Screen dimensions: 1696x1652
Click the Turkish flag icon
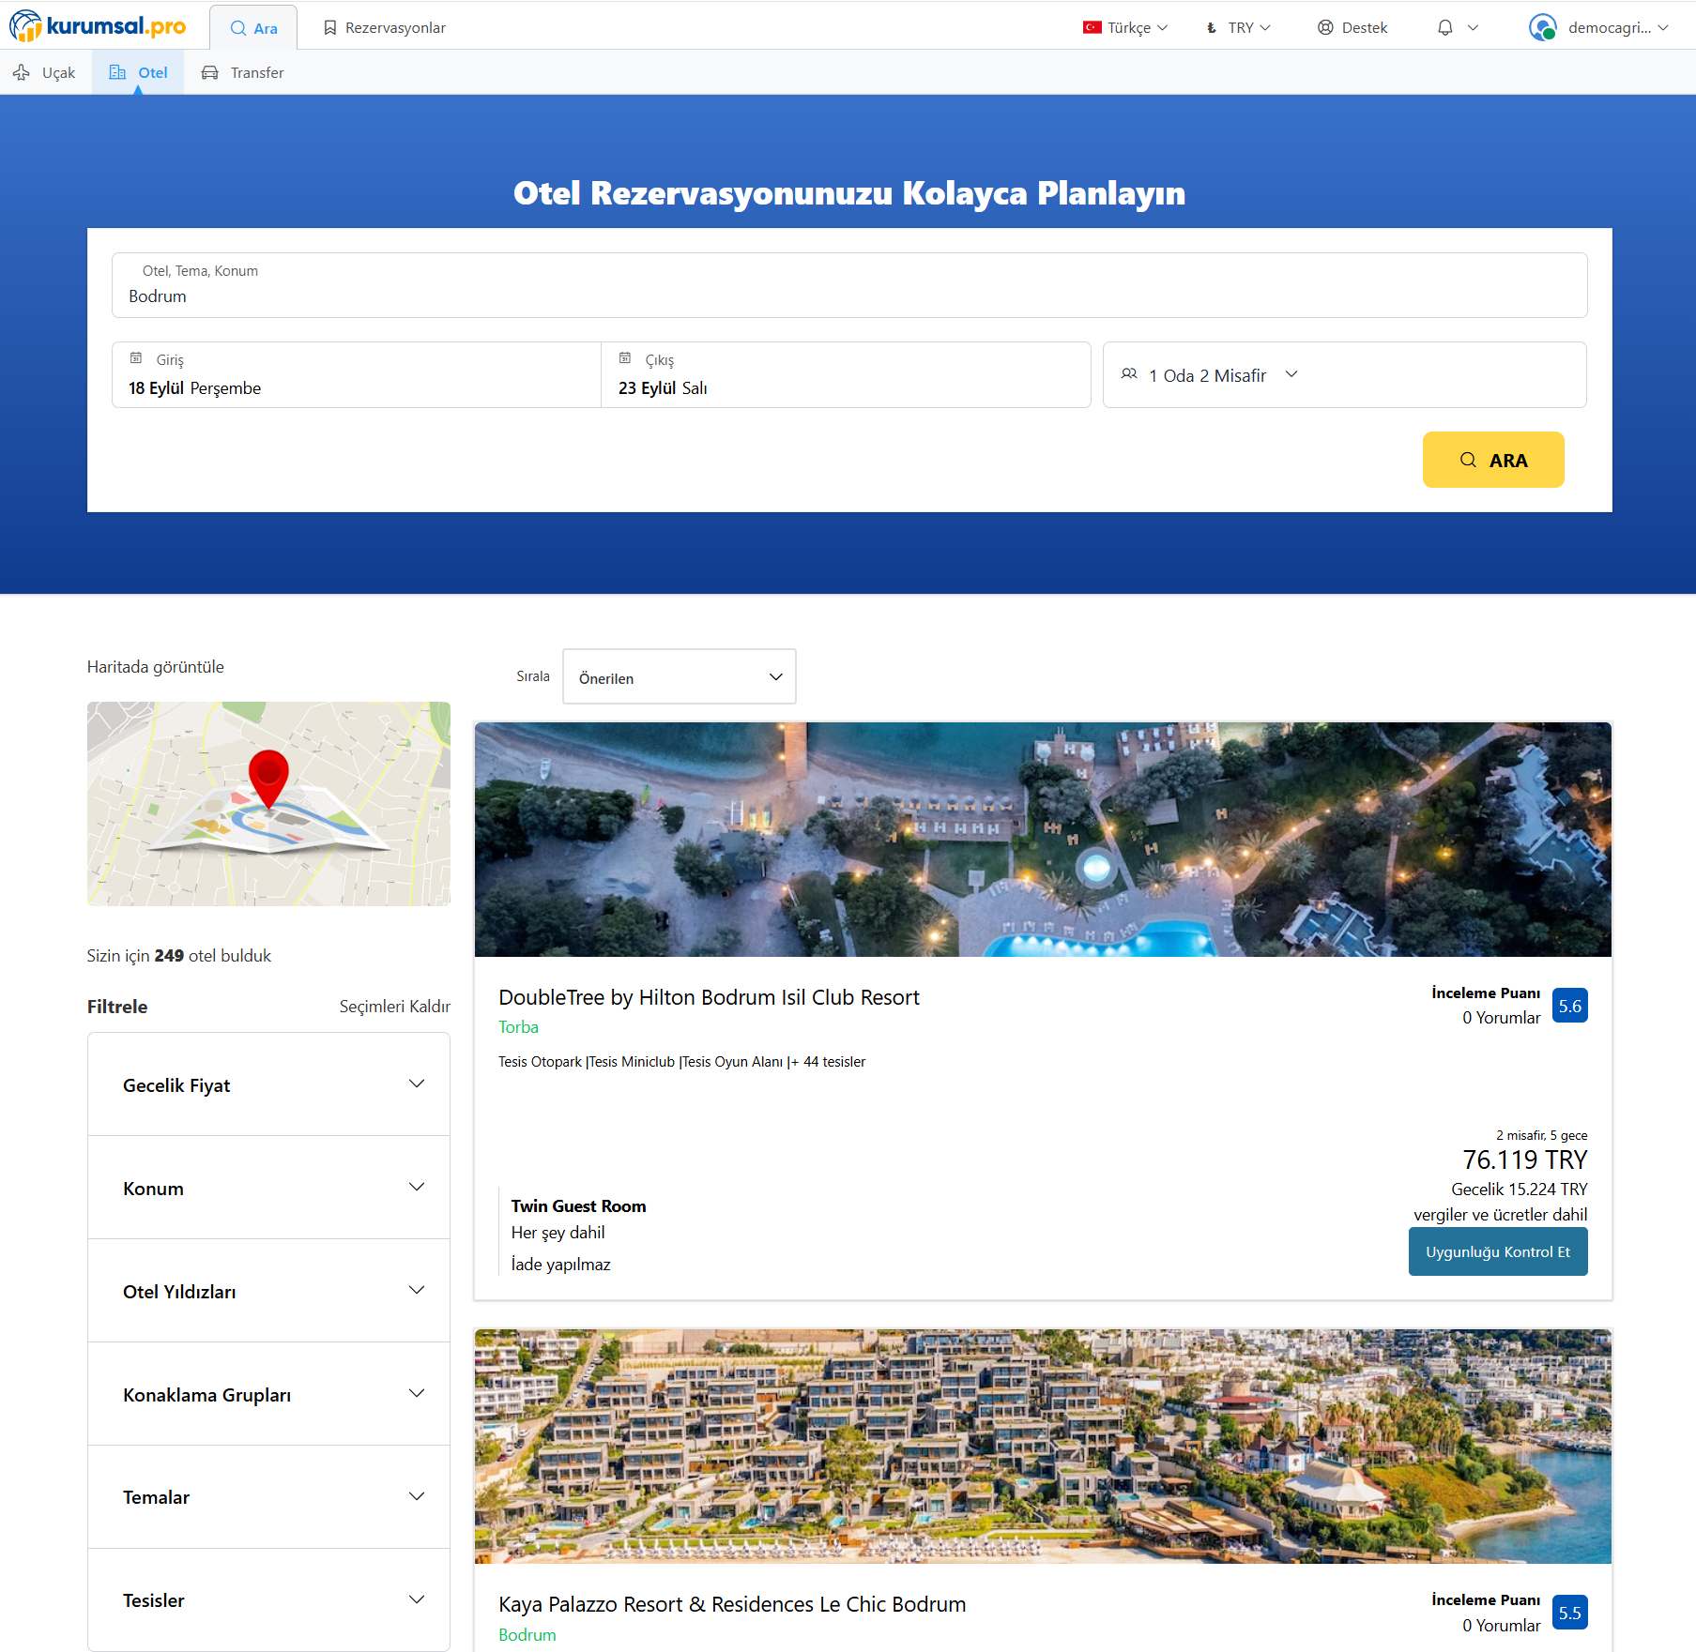click(1092, 27)
